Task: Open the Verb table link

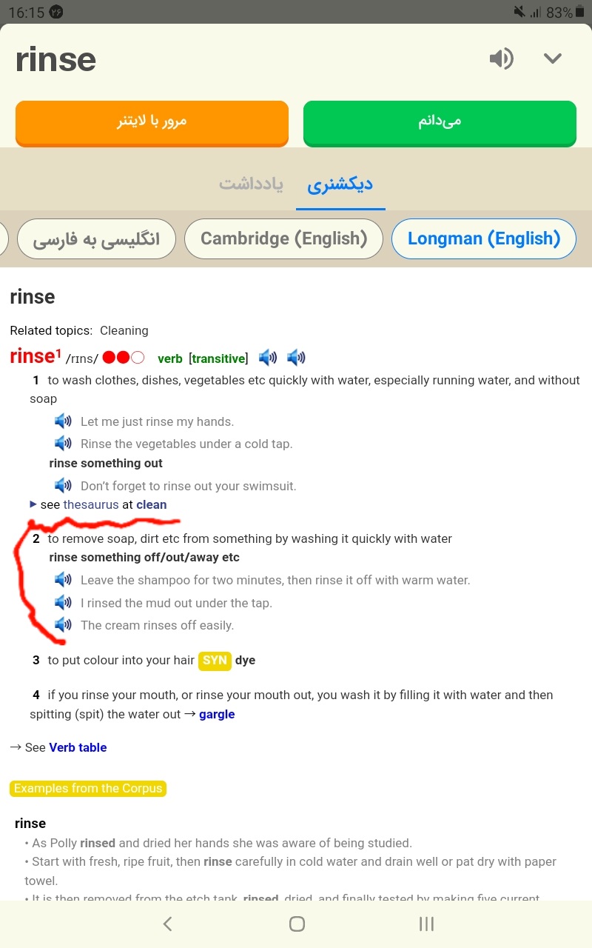Action: [x=78, y=747]
